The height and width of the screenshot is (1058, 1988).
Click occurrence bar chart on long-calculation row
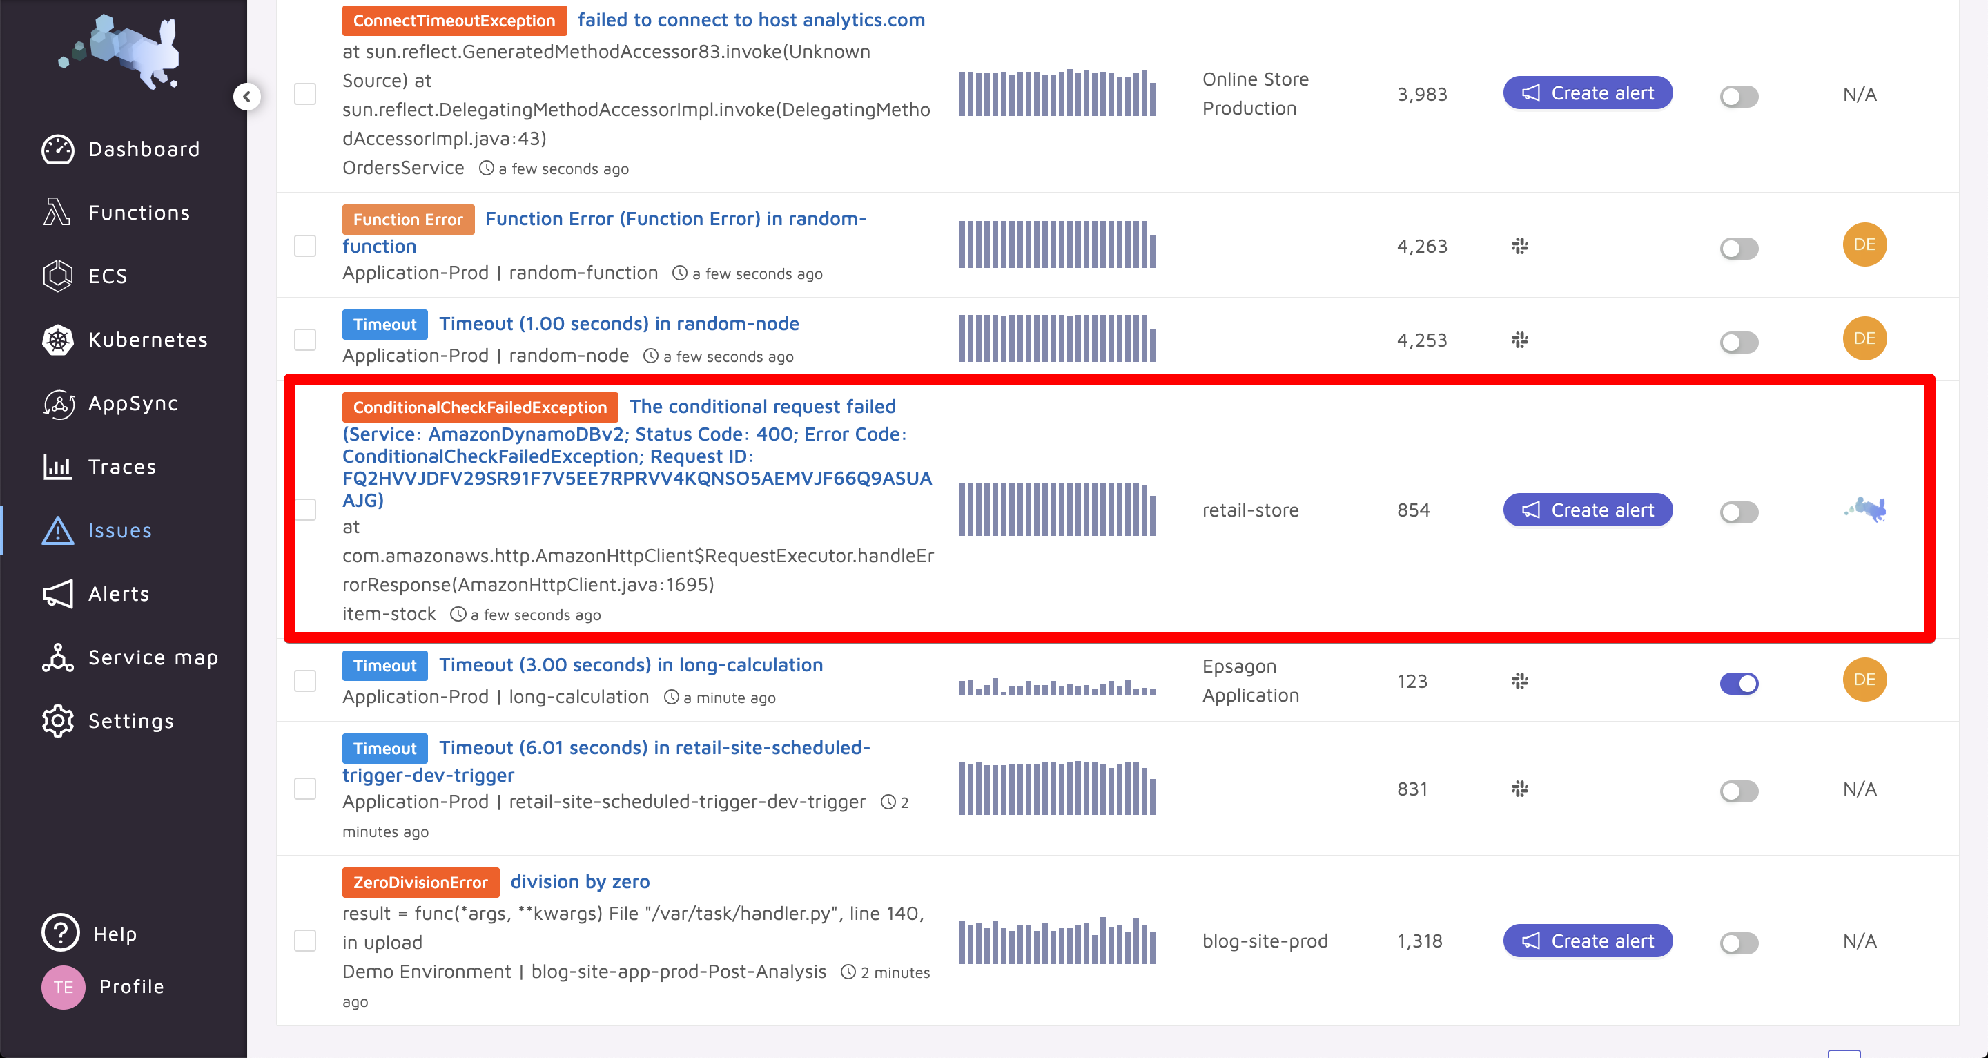pos(1058,686)
